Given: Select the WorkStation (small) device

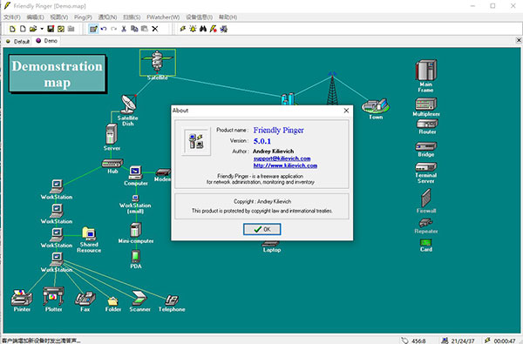Looking at the screenshot, I should coord(135,199).
